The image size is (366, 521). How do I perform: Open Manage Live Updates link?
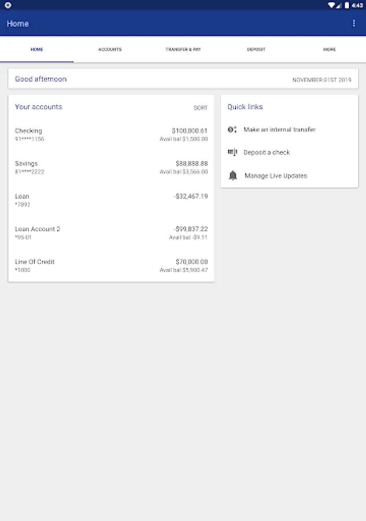coord(276,175)
